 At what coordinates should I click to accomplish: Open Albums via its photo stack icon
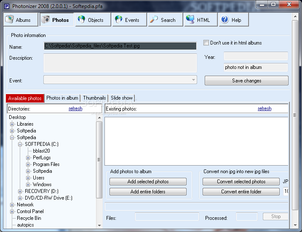pyautogui.click(x=9, y=19)
